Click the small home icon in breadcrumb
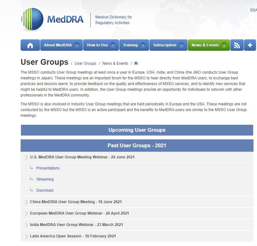Viewport: 257px width, 246px height. 136,63
